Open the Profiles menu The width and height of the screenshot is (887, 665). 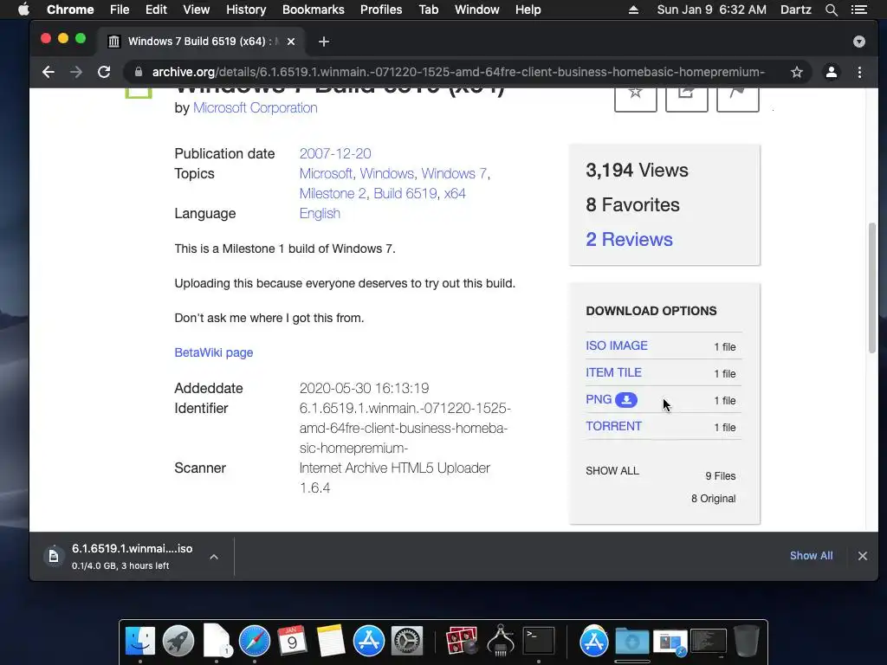381,10
